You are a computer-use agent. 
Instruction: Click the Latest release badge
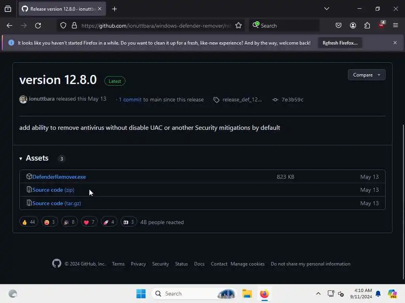tap(115, 81)
